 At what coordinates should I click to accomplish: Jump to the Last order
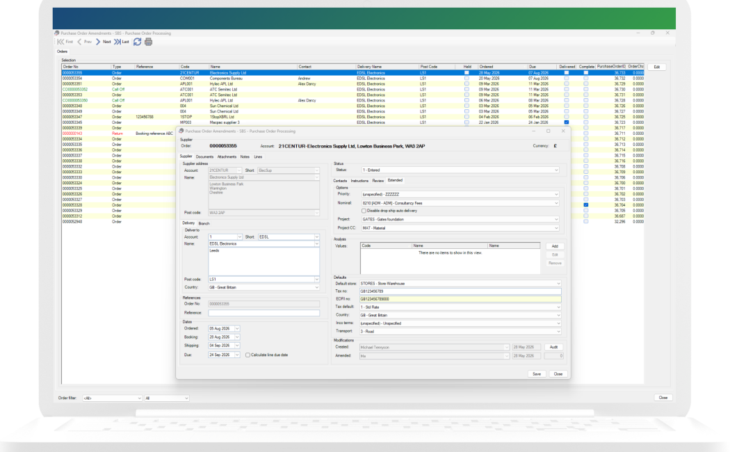click(x=122, y=42)
